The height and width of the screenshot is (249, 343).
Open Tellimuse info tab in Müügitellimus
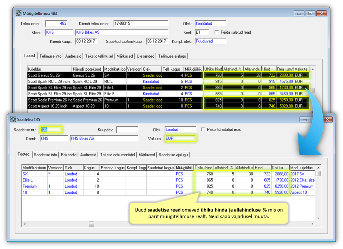click(x=50, y=56)
